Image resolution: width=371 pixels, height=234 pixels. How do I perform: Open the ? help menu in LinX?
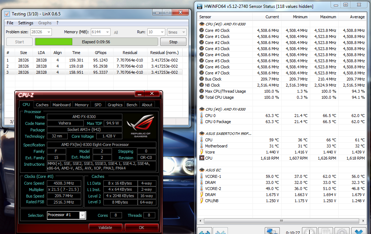click(x=57, y=23)
